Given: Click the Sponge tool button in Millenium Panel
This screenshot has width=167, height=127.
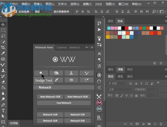Looking at the screenshot, I should 56,73.
